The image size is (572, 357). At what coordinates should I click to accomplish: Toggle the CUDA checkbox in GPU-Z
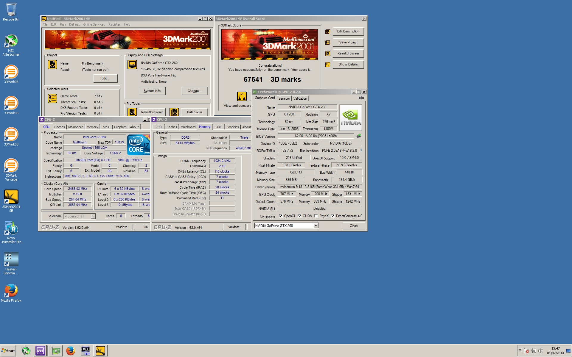click(x=299, y=216)
